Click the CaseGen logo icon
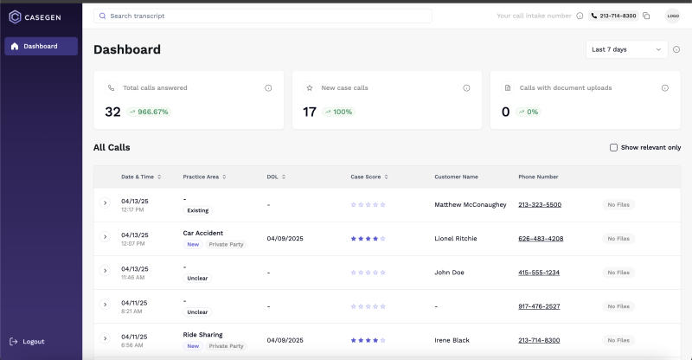 [15, 16]
